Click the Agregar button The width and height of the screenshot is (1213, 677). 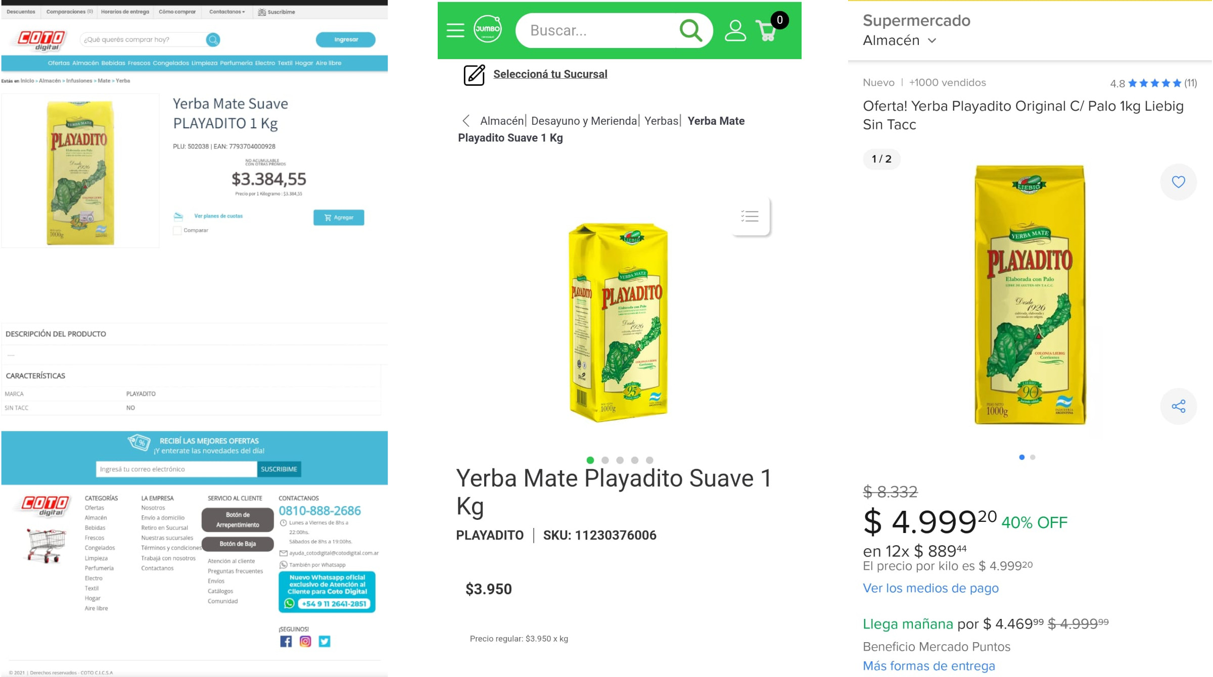tap(339, 217)
